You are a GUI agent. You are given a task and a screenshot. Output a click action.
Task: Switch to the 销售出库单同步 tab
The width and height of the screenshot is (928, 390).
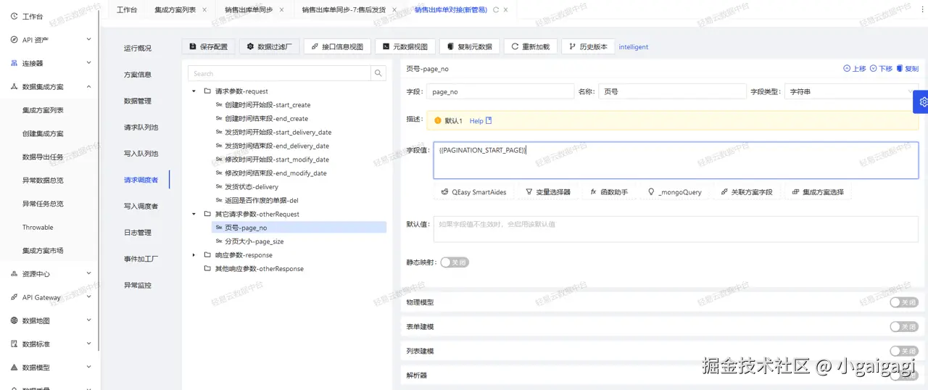(249, 10)
